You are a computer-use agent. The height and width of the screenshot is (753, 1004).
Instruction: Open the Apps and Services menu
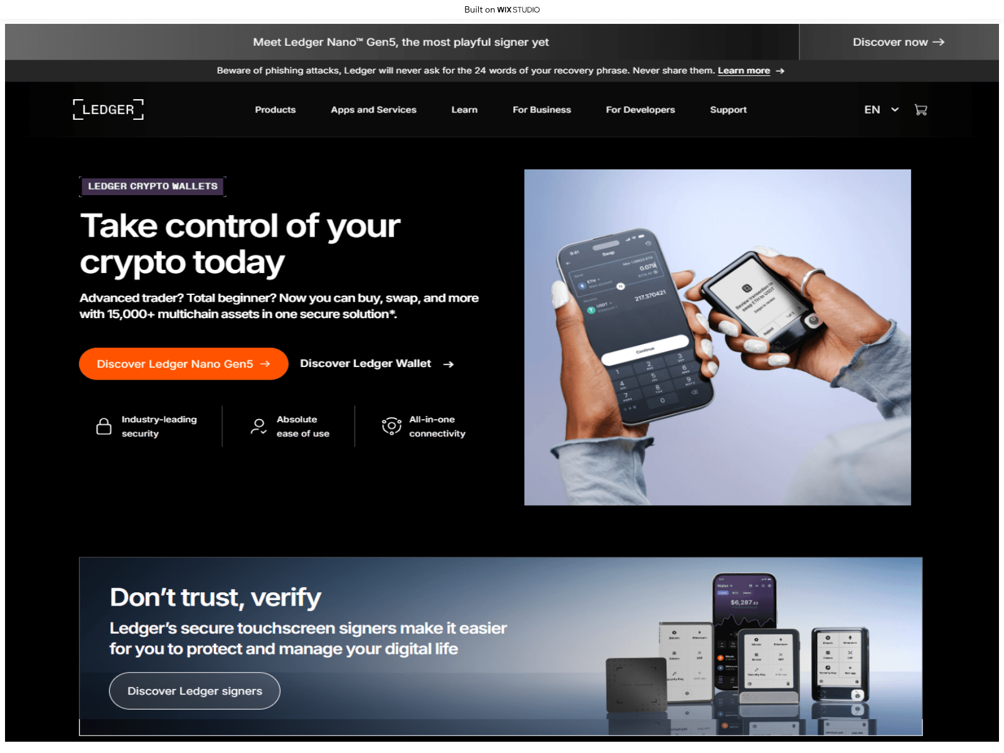(373, 110)
